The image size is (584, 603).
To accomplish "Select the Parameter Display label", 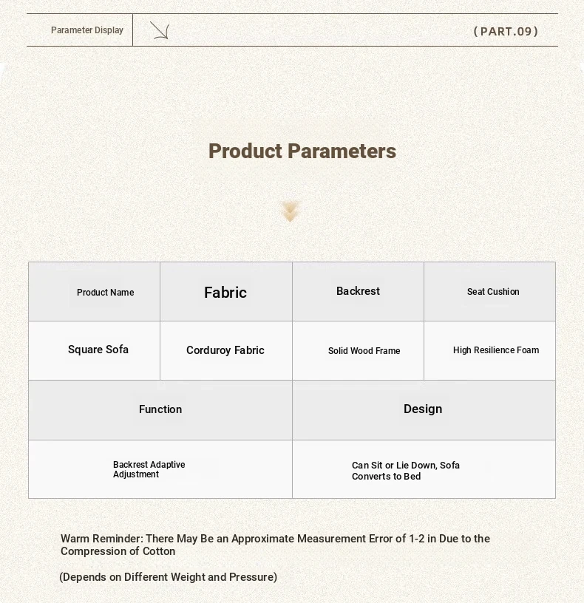I will pos(87,30).
